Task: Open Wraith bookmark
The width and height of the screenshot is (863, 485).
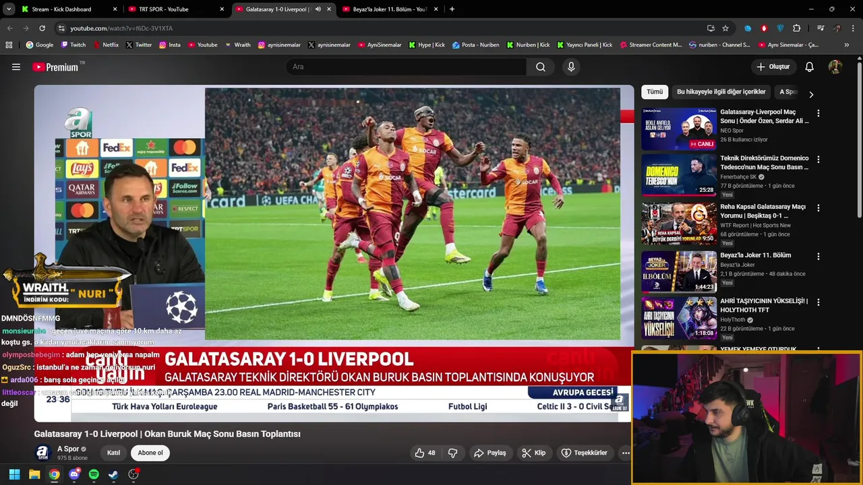Action: pos(237,45)
